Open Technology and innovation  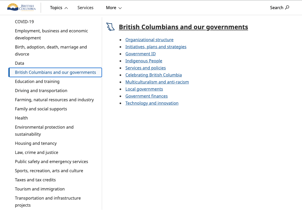point(152,103)
